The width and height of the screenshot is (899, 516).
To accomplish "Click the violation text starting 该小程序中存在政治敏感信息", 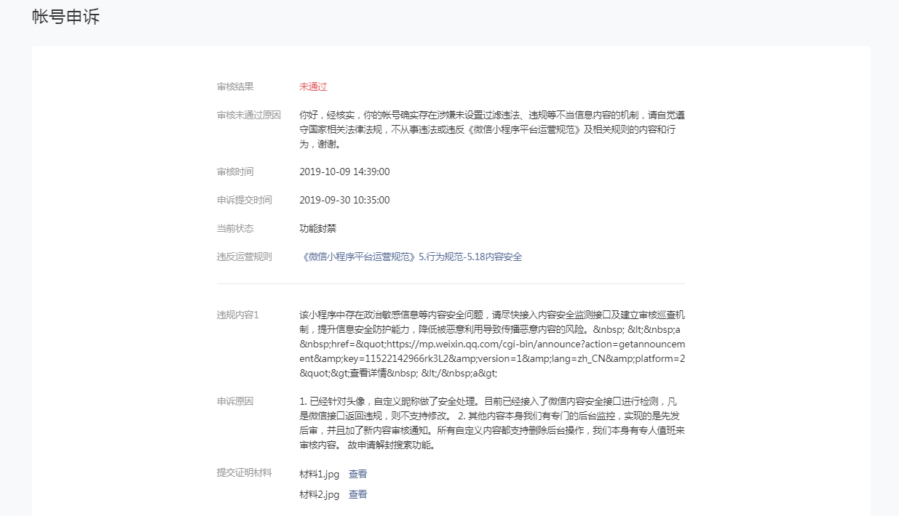I will tap(492, 344).
